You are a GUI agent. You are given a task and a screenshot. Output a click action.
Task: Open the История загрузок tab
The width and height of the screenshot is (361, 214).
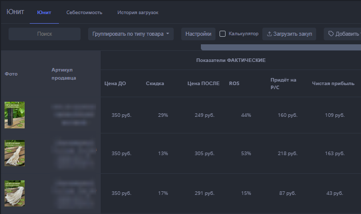(137, 12)
